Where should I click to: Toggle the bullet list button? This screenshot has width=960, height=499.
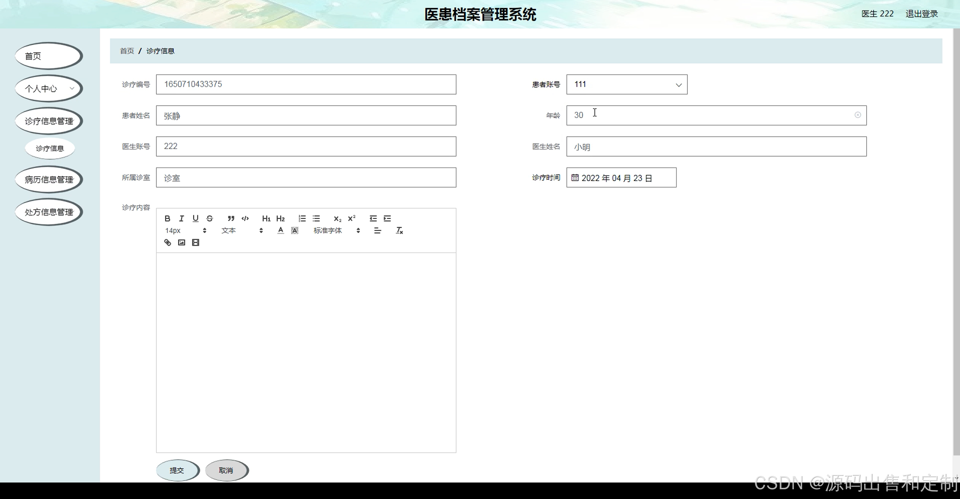coord(316,218)
